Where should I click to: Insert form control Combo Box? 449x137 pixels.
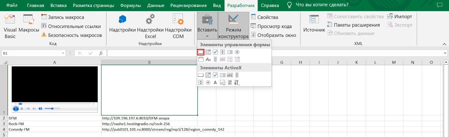[x=208, y=52]
